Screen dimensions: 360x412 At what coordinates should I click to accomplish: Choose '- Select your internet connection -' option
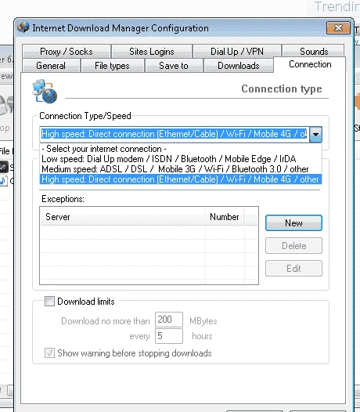coord(181,149)
